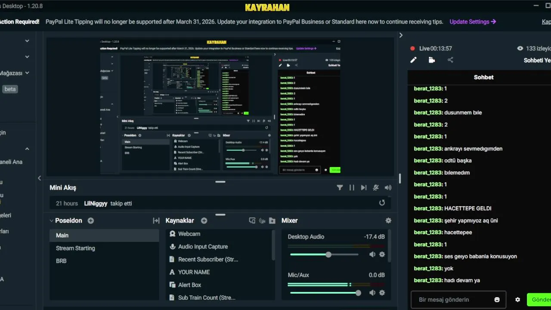The width and height of the screenshot is (551, 310).
Task: Open the widget/device icon in Kaynaklar header
Action: (252, 220)
